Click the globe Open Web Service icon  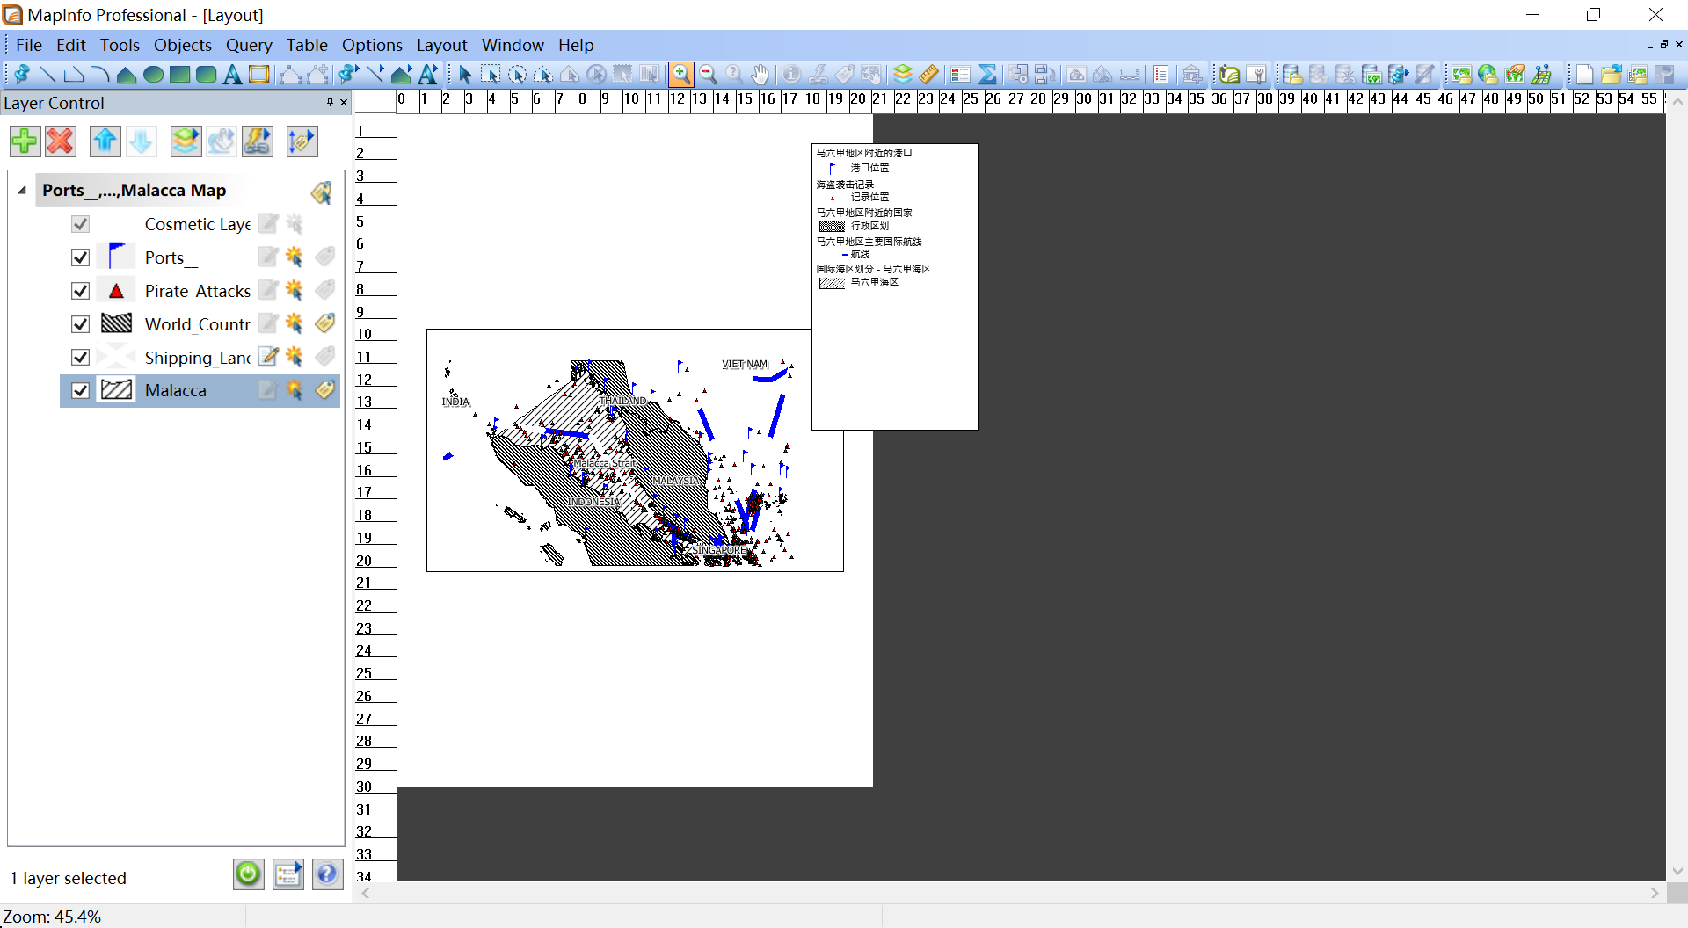[1488, 75]
